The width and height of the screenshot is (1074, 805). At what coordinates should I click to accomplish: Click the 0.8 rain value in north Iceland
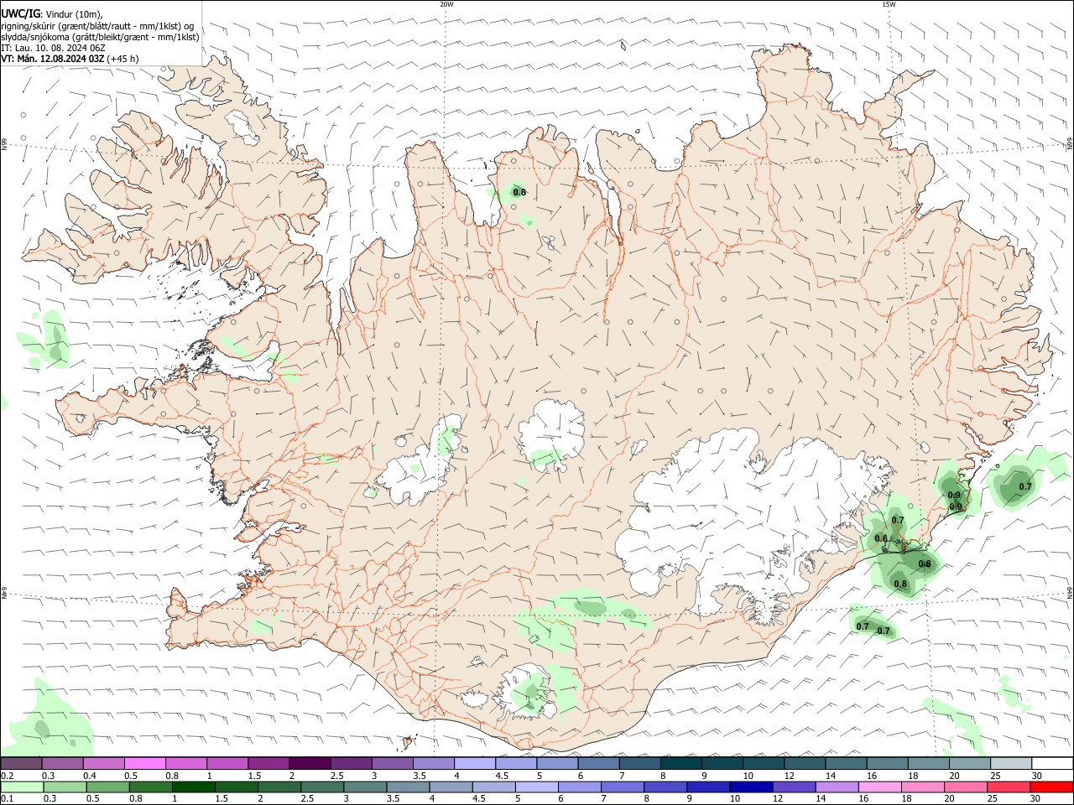[519, 192]
